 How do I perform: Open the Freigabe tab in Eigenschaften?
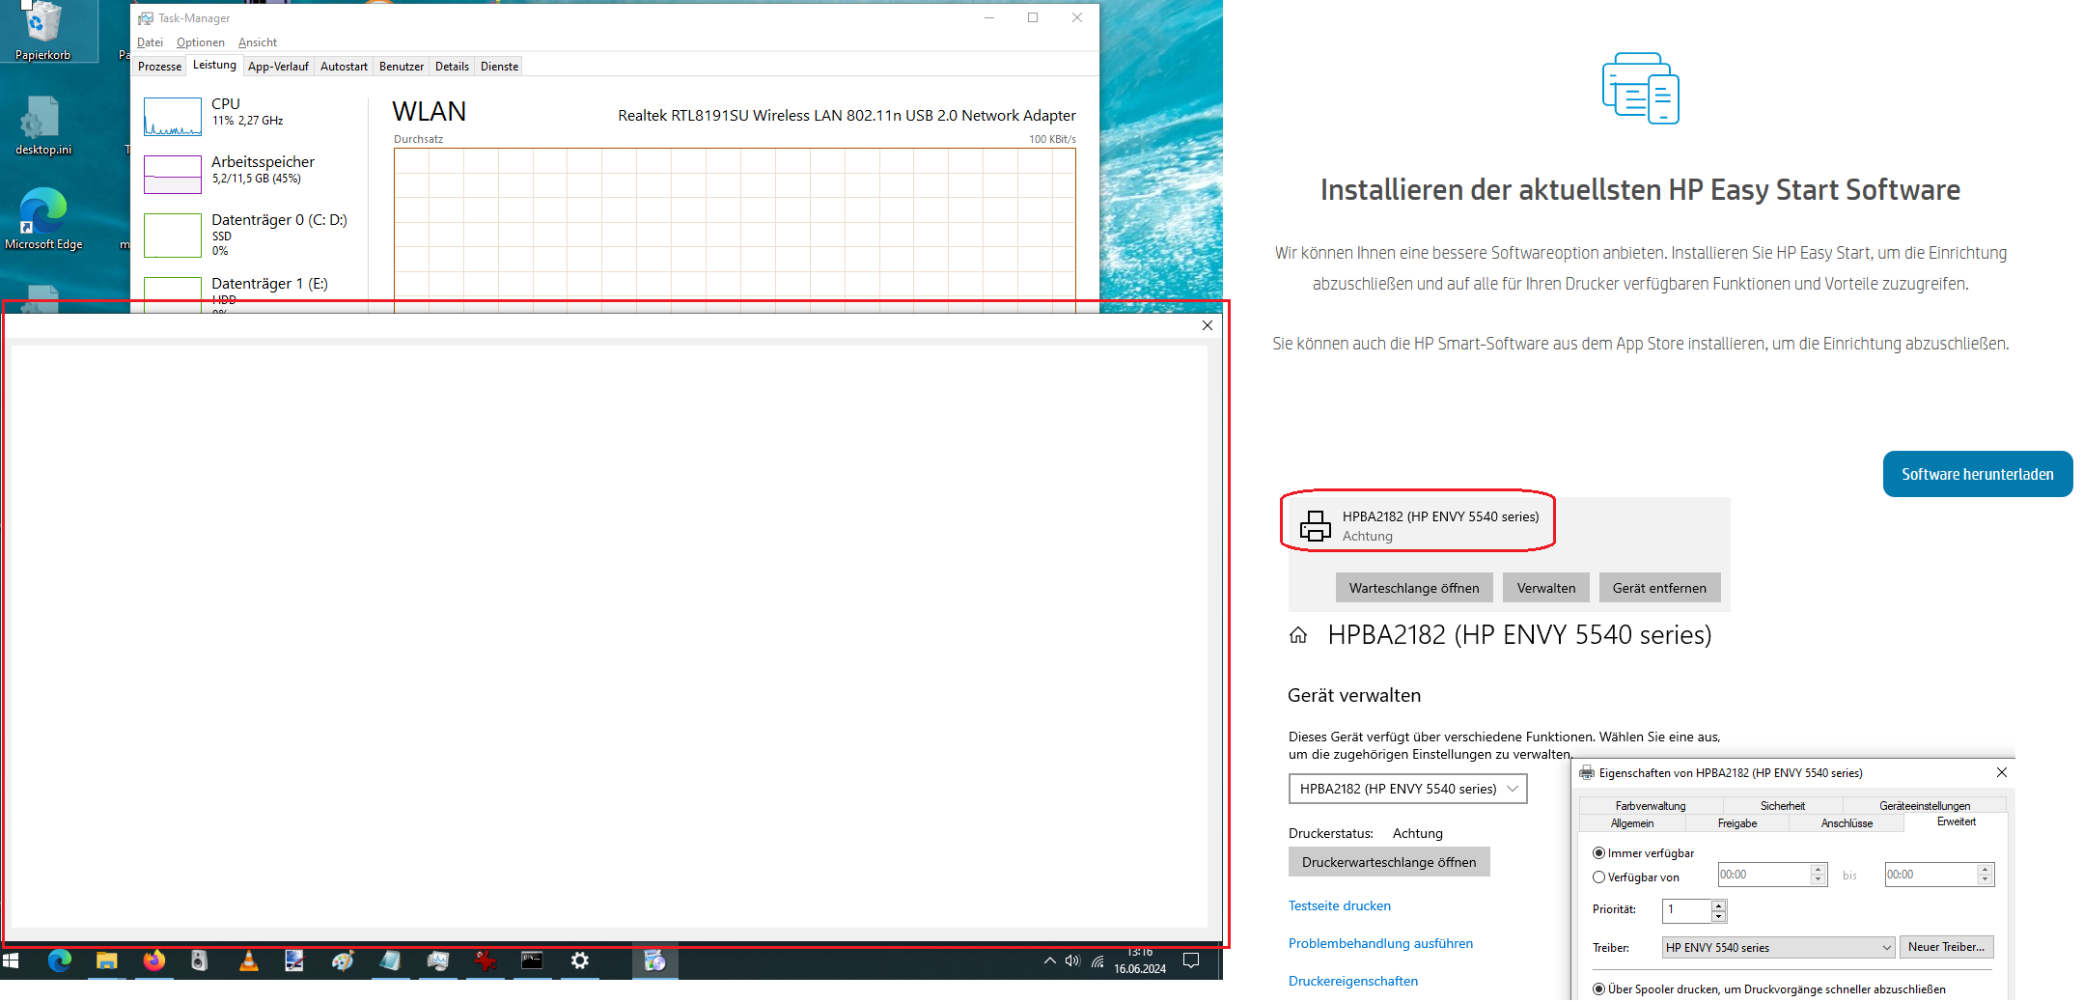coord(1737,823)
